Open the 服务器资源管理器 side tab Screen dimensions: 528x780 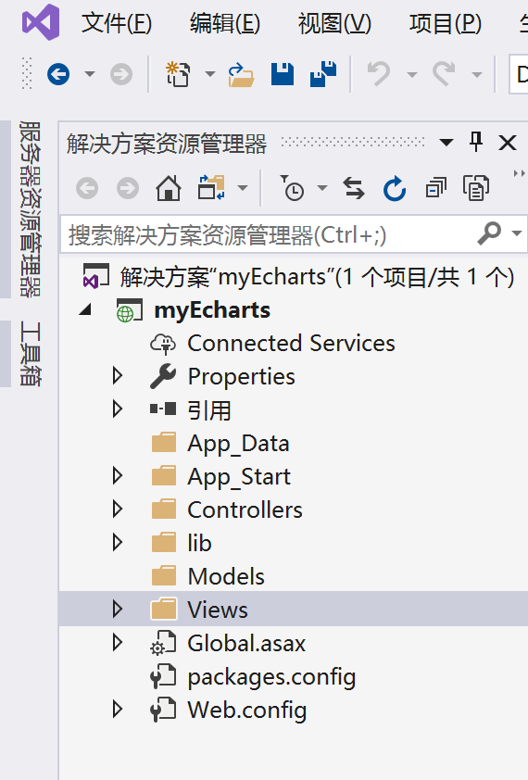pos(30,209)
